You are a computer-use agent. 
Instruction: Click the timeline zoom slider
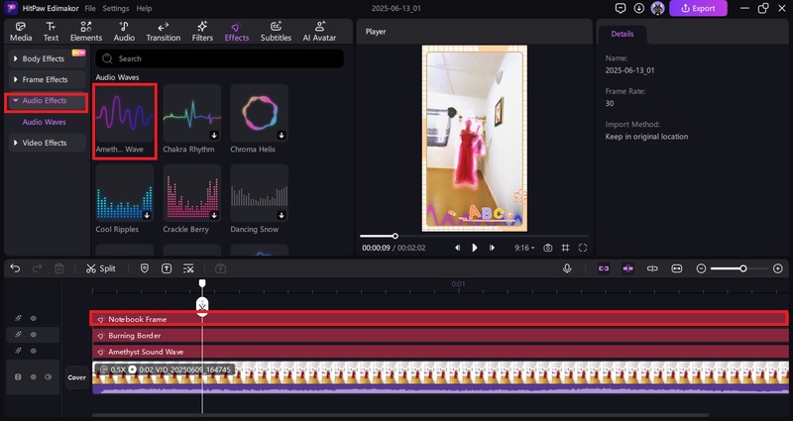[x=742, y=268]
